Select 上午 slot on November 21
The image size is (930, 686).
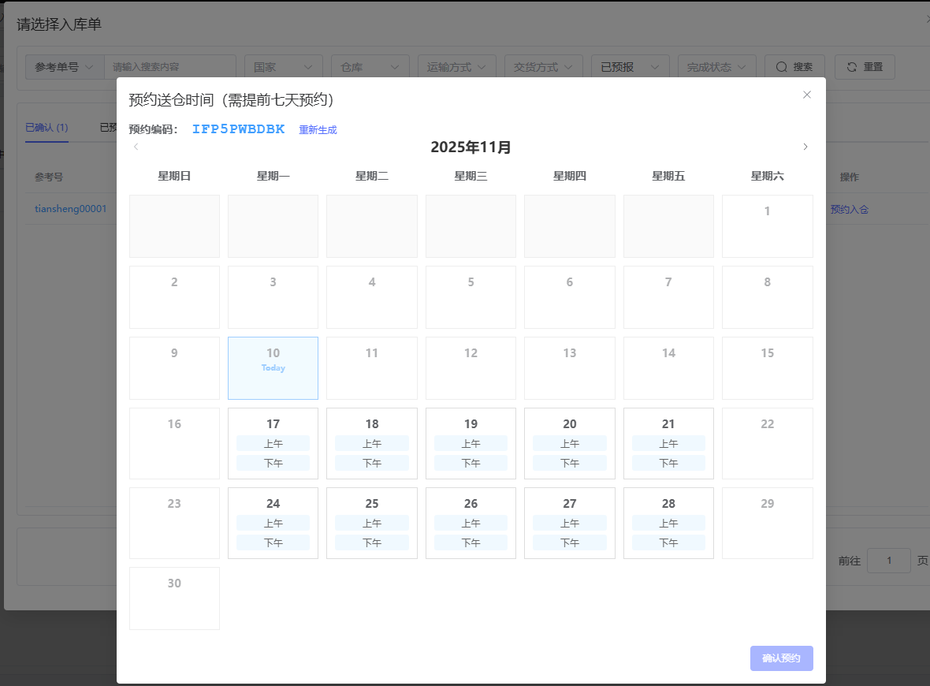point(668,443)
